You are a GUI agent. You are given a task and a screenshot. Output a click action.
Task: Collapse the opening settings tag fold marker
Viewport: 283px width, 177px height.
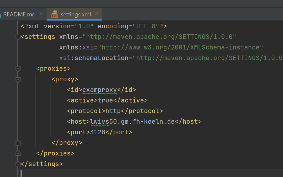click(x=18, y=37)
